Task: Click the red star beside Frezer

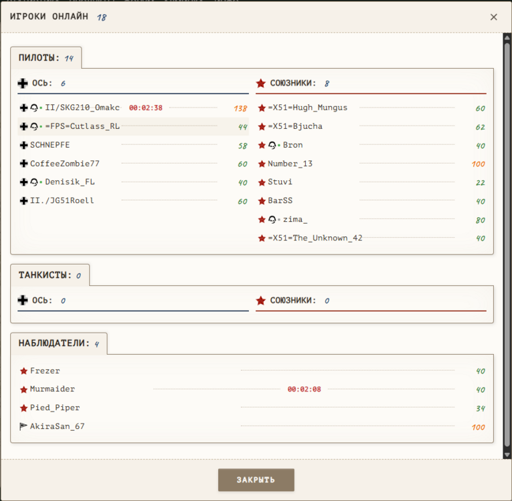Action: (23, 371)
